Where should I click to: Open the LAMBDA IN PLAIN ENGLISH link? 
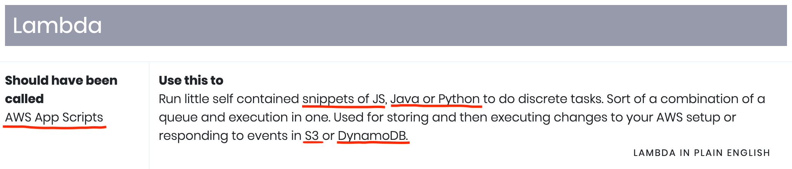[x=702, y=153]
